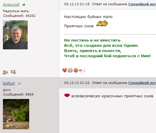Open the 'Спокойной ноч' link in the 01:22 post header
156x133 pixels.
(x=142, y=83)
